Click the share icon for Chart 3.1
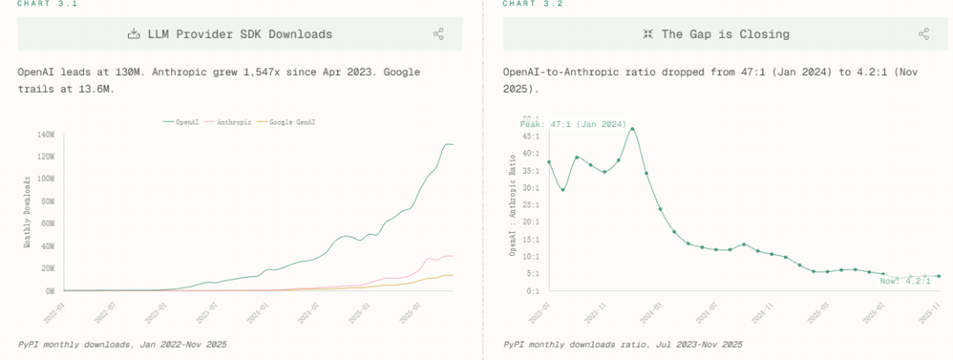Viewport: 953px width, 360px height. pos(439,34)
